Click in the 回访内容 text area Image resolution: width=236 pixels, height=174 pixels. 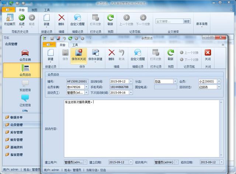click(x=142, y=128)
